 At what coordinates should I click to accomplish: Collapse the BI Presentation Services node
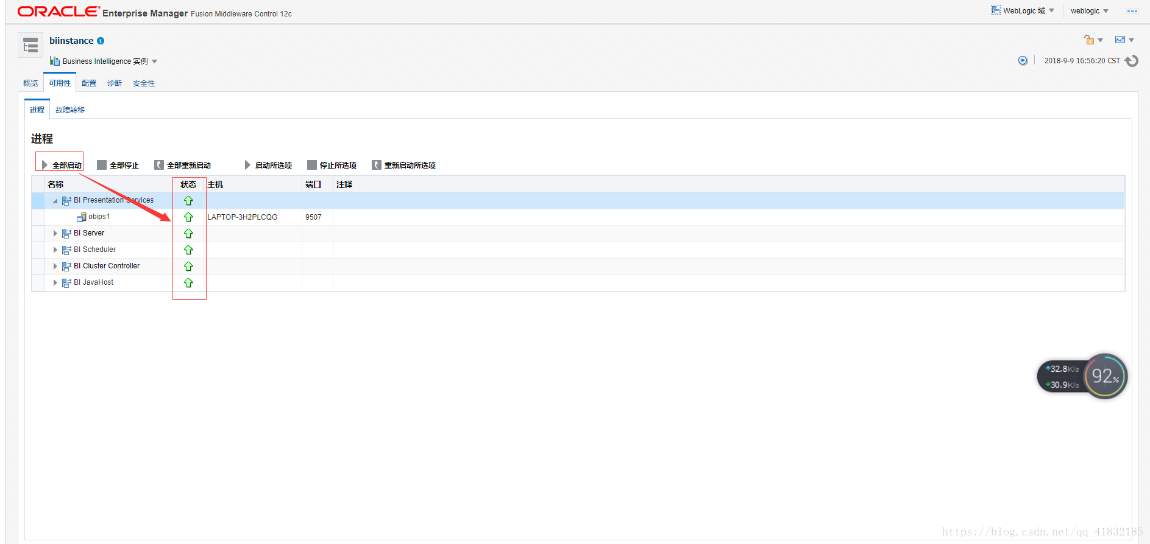pyautogui.click(x=55, y=201)
